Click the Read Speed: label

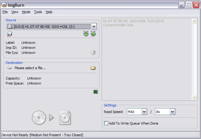click(114, 112)
